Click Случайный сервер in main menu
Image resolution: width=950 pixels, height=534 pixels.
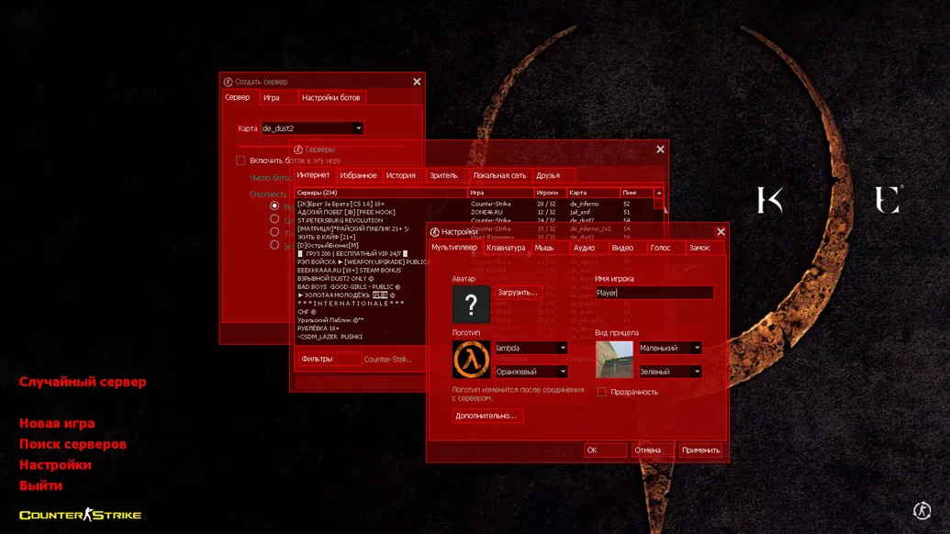coord(83,382)
